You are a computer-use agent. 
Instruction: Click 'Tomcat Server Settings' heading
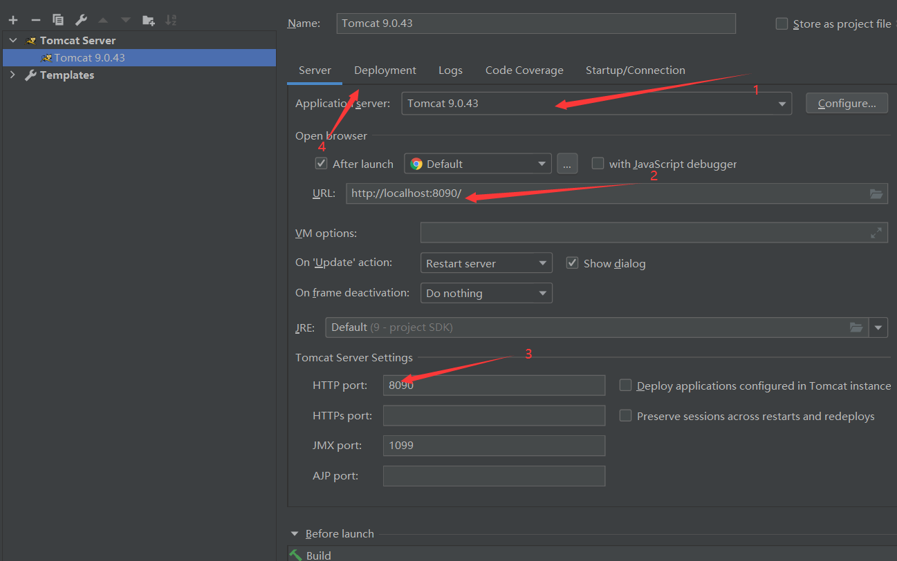coord(354,358)
